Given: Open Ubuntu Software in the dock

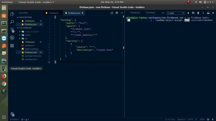Looking at the screenshot, I should click(x=4, y=16).
